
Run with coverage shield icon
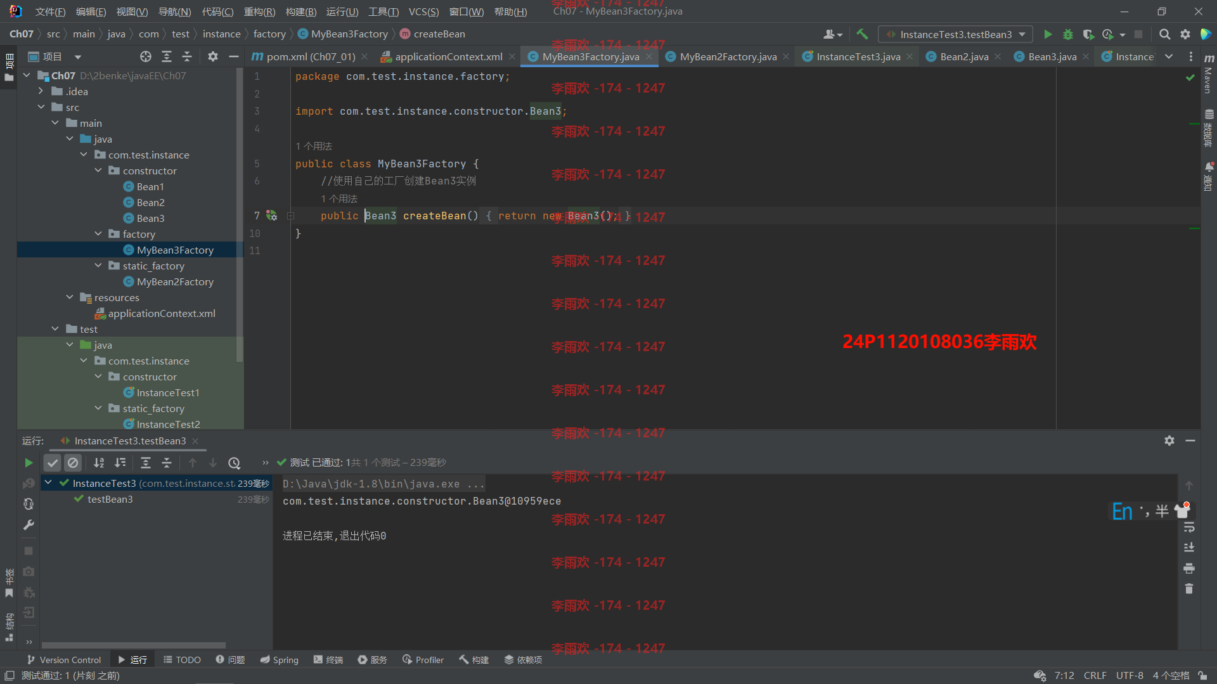click(1088, 34)
